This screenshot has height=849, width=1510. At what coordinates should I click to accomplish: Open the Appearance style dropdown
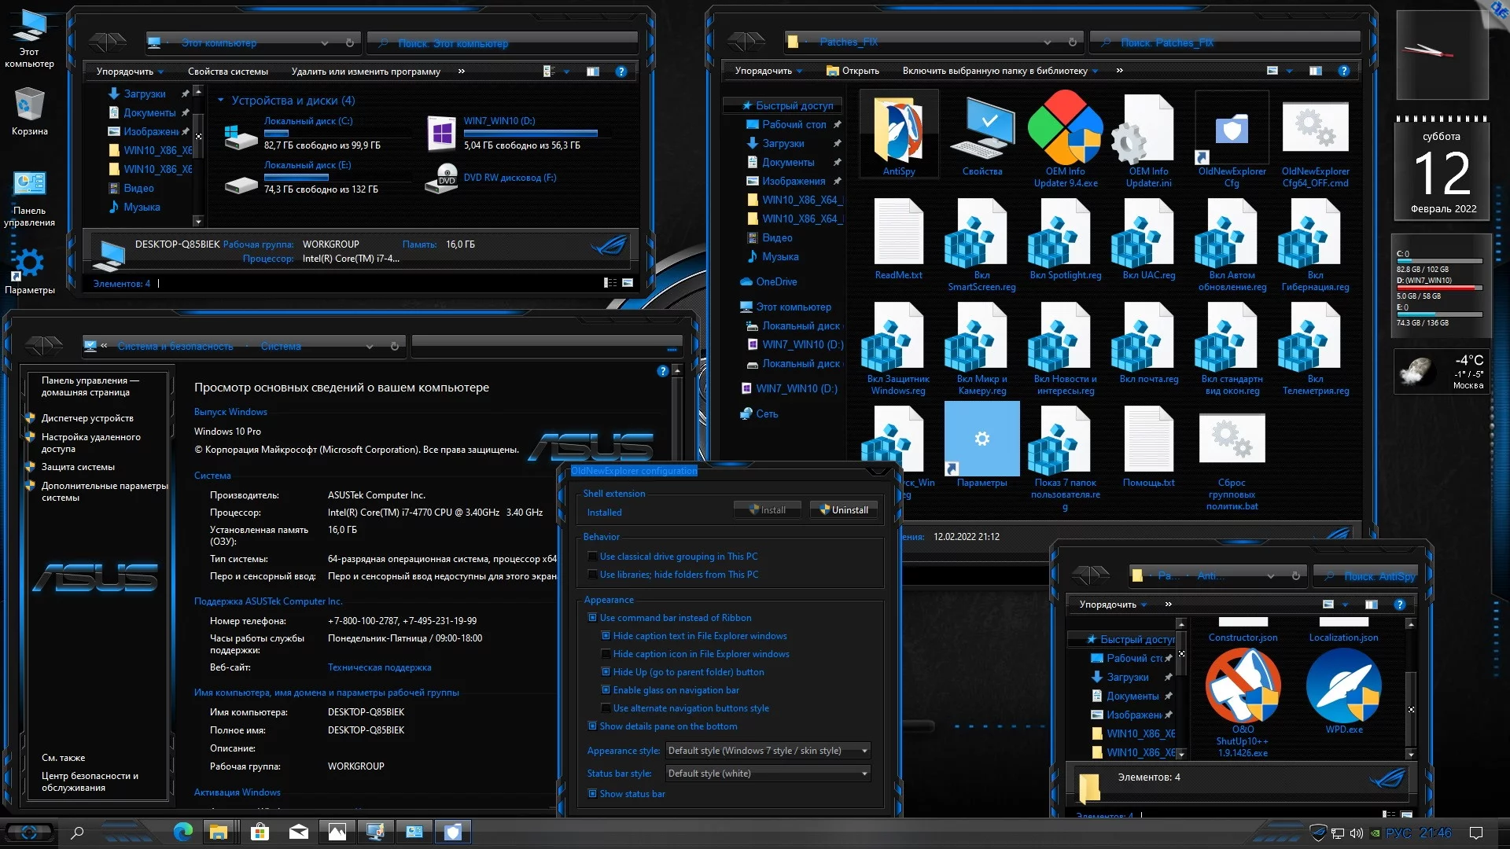coord(767,751)
